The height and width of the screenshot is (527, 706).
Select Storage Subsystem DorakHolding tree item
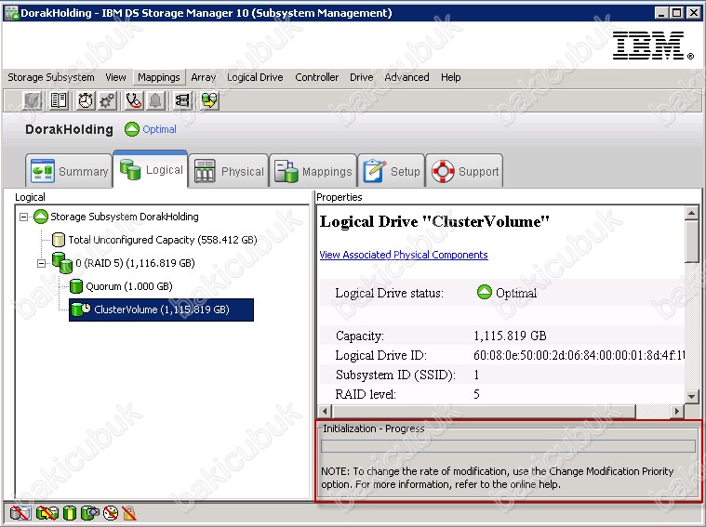[125, 217]
